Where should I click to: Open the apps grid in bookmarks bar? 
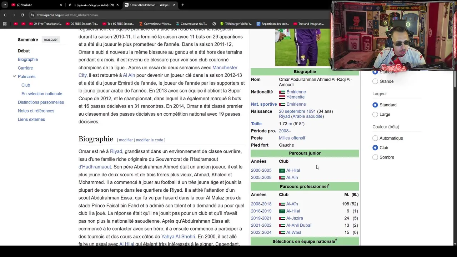[5, 24]
